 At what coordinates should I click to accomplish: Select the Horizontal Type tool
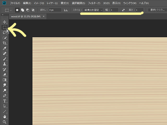click(x=4, y=101)
